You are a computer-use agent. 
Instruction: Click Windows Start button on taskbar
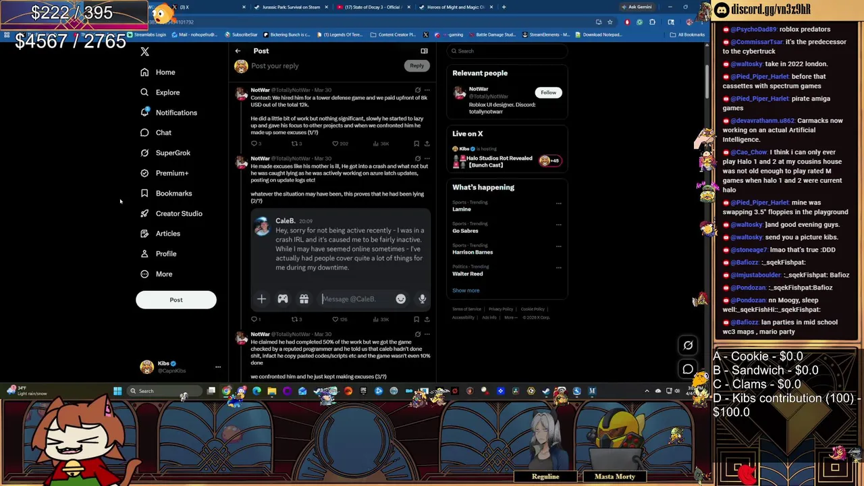(117, 391)
